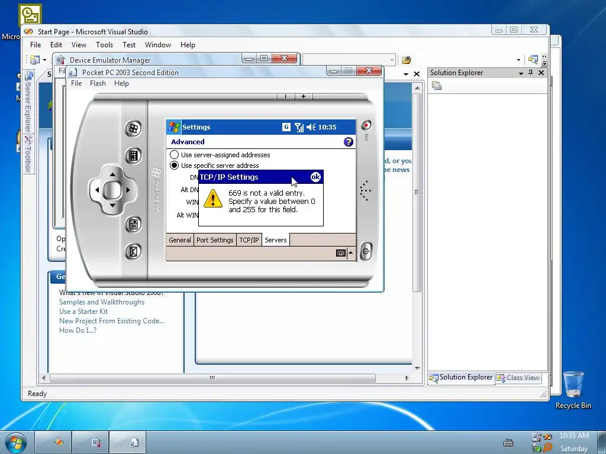The height and width of the screenshot is (454, 606).
Task: Open Solution Explorer window position dropdown
Action: click(521, 73)
